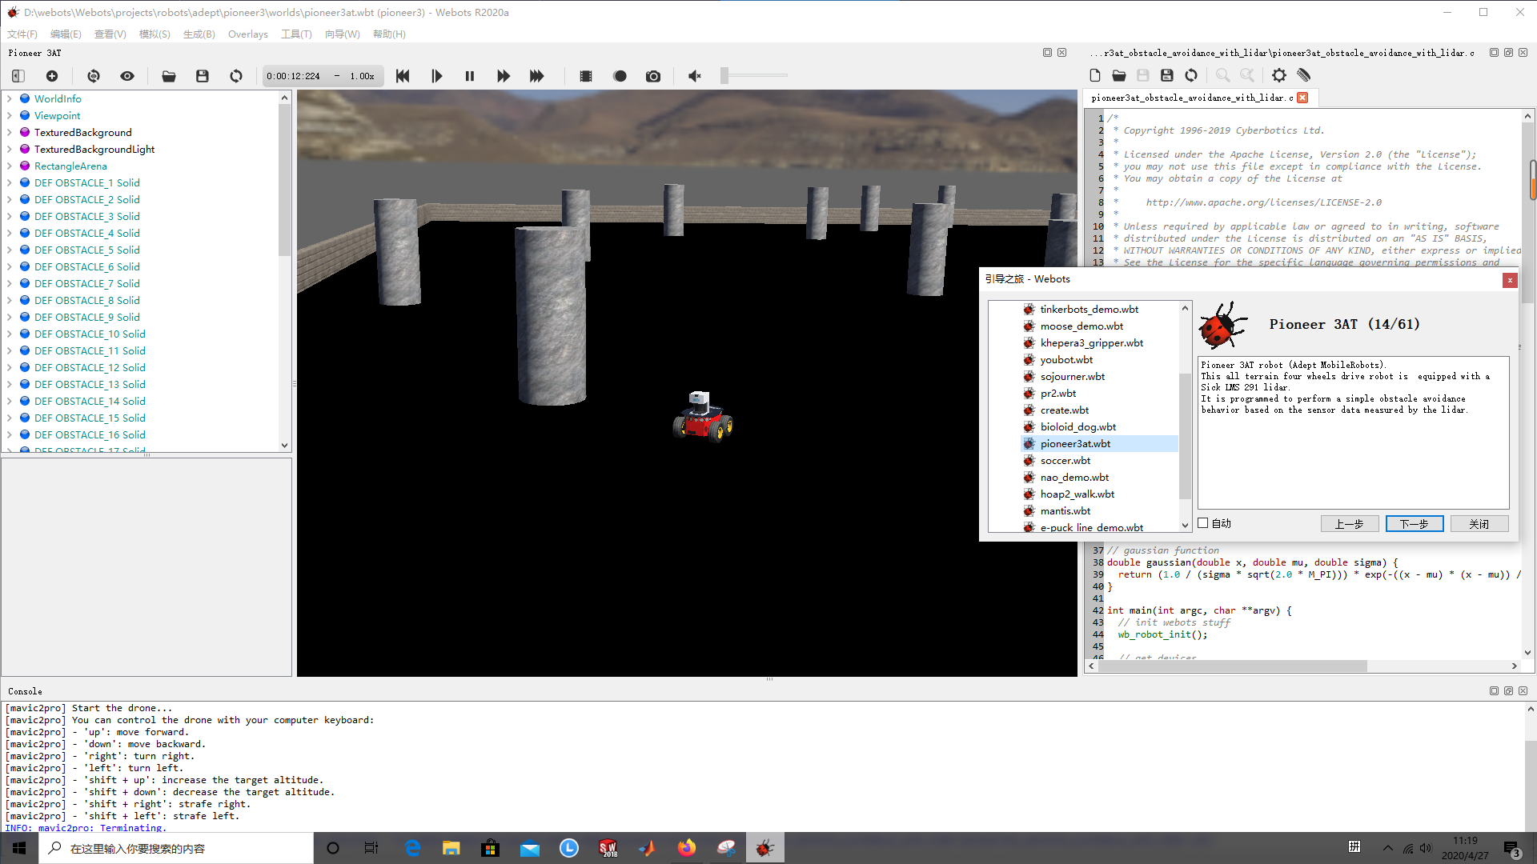The width and height of the screenshot is (1537, 864).
Task: Pause the simulation
Action: [x=470, y=76]
